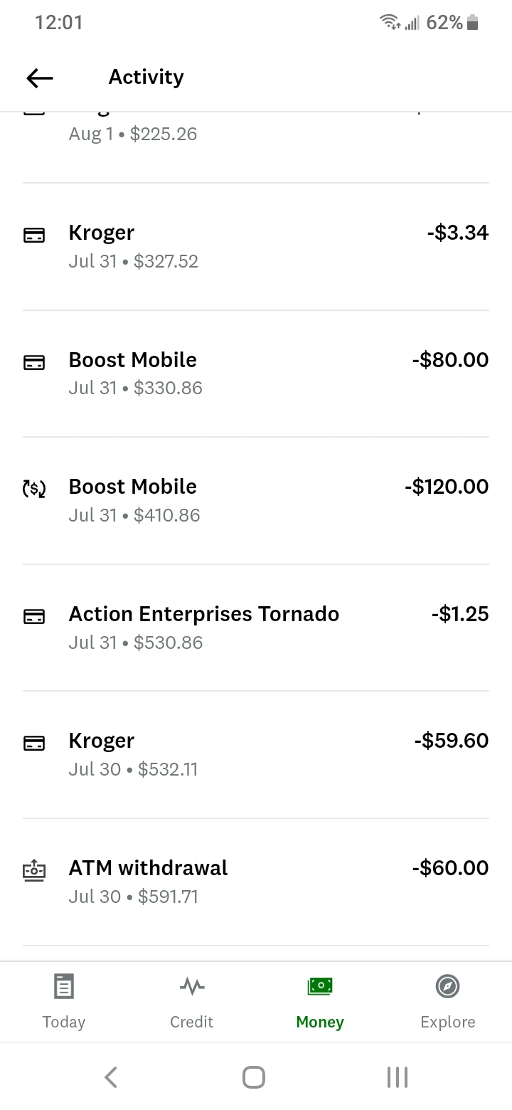Open the ATM withdrawal -$60.00 amount
The width and height of the screenshot is (512, 1110).
point(450,868)
